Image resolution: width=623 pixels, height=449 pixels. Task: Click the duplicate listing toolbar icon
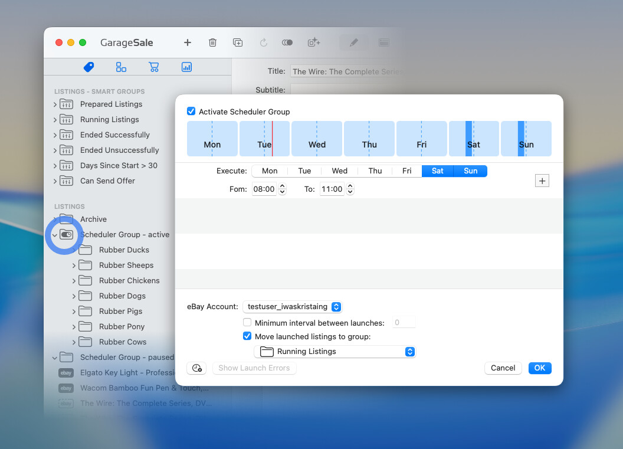pyautogui.click(x=238, y=42)
